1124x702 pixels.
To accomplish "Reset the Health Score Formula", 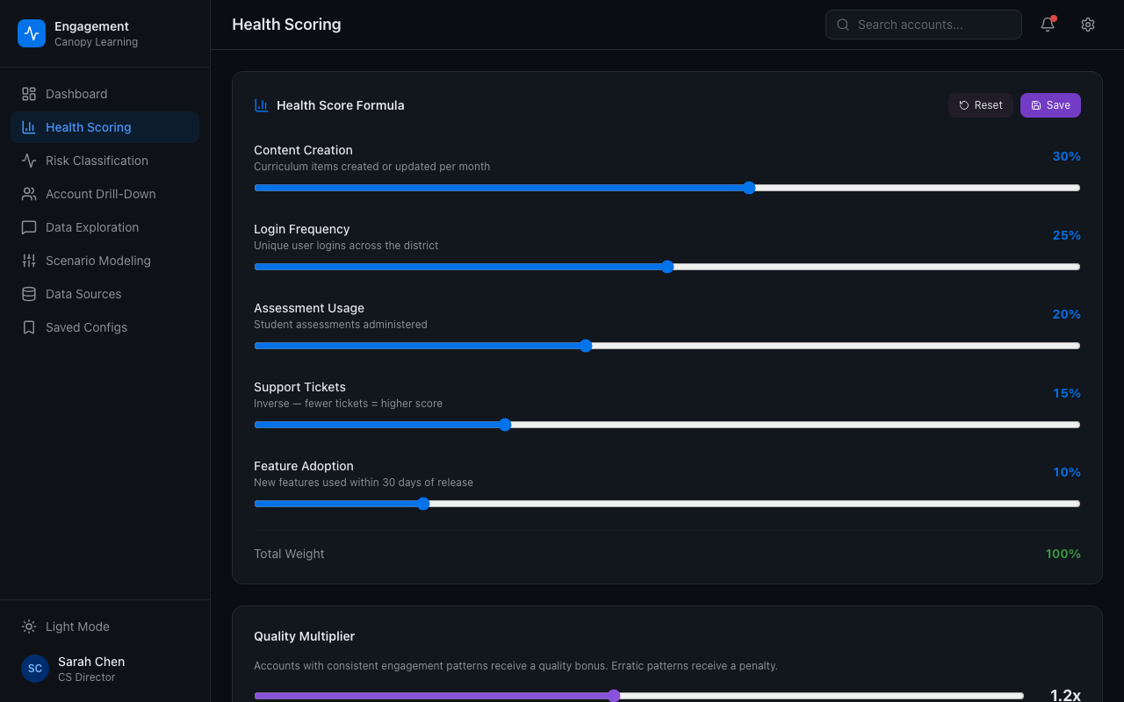I will pyautogui.click(x=980, y=104).
